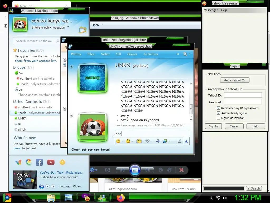Open the Facebook icon in Messenger footer
270x203 pixels.
click(39, 162)
